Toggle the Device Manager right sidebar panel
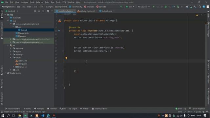Image resolution: width=210 pixels, height=118 pixels. pos(208,29)
